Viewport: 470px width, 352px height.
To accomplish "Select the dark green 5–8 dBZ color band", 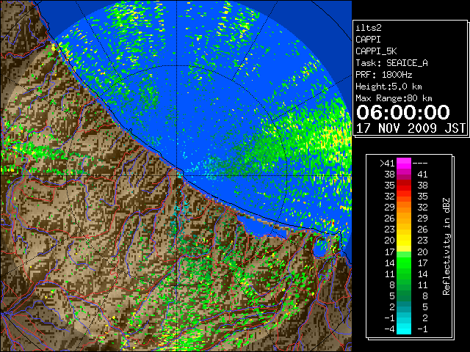I will [x=404, y=296].
